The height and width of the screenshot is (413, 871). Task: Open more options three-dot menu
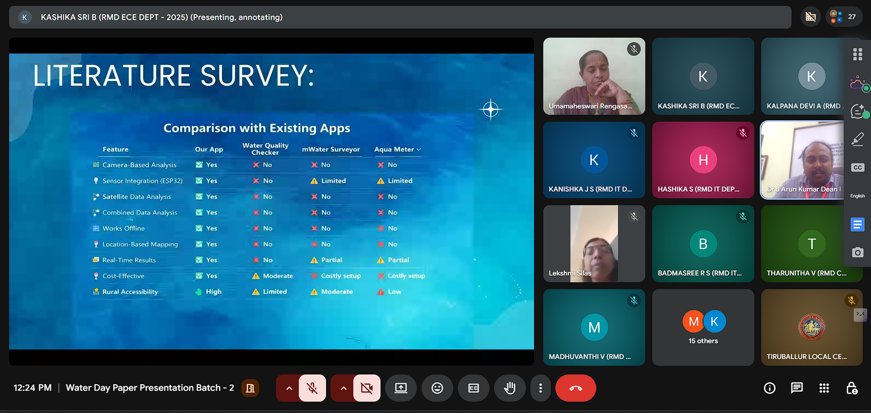[540, 388]
